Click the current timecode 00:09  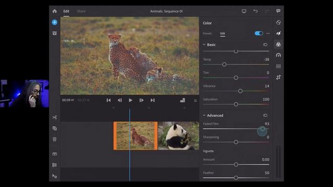coord(68,100)
